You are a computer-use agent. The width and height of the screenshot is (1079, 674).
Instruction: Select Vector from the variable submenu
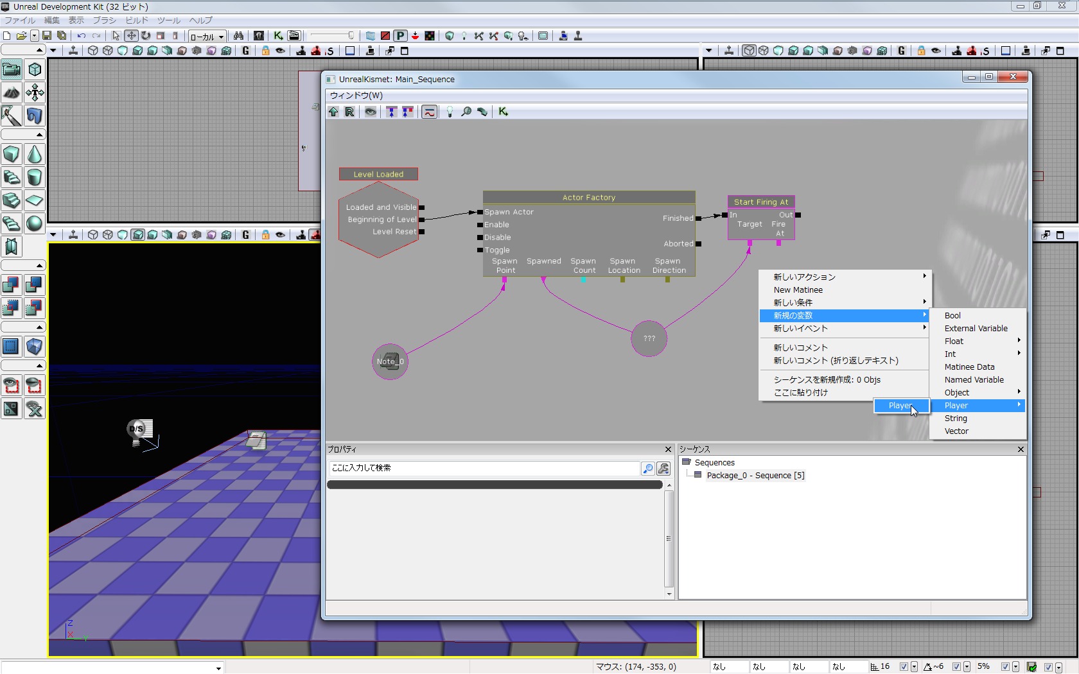pos(956,431)
